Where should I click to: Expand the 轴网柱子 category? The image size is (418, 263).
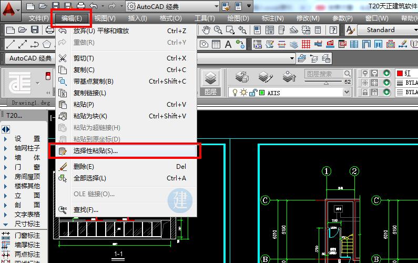click(x=6, y=148)
